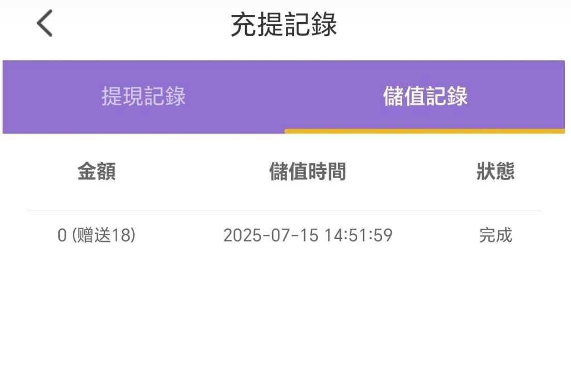Click the 狀態 column header
The image size is (571, 369).
point(495,172)
